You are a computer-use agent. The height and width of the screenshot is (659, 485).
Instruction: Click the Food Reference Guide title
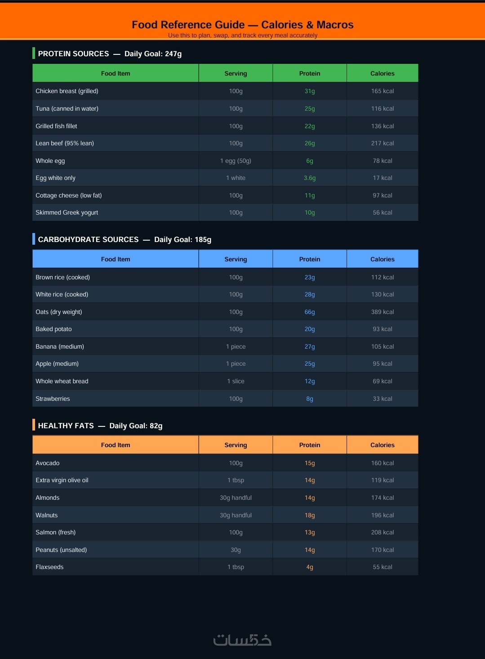(242, 25)
